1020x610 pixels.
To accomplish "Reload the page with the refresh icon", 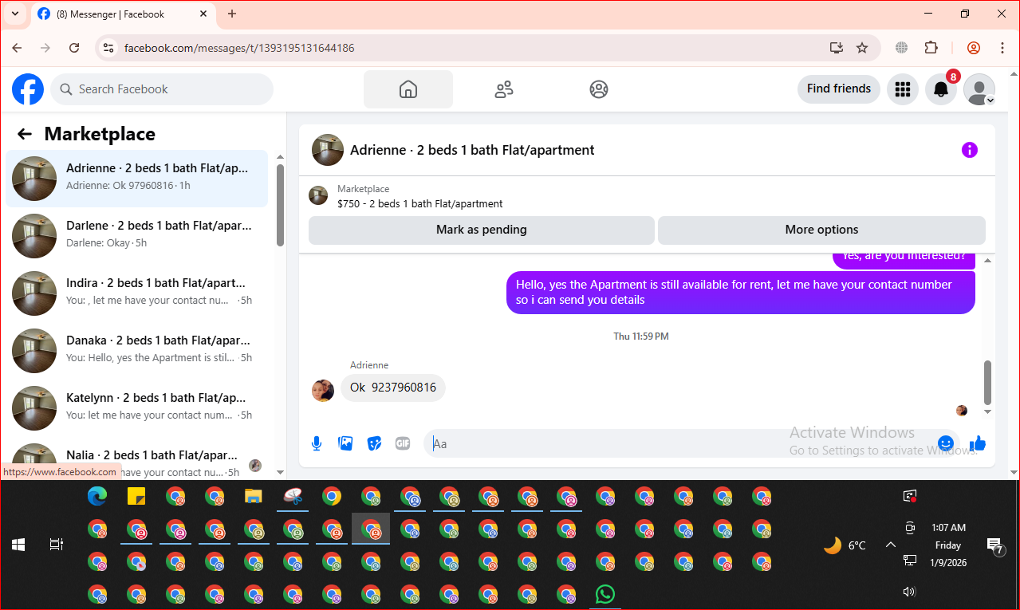I will (x=74, y=48).
